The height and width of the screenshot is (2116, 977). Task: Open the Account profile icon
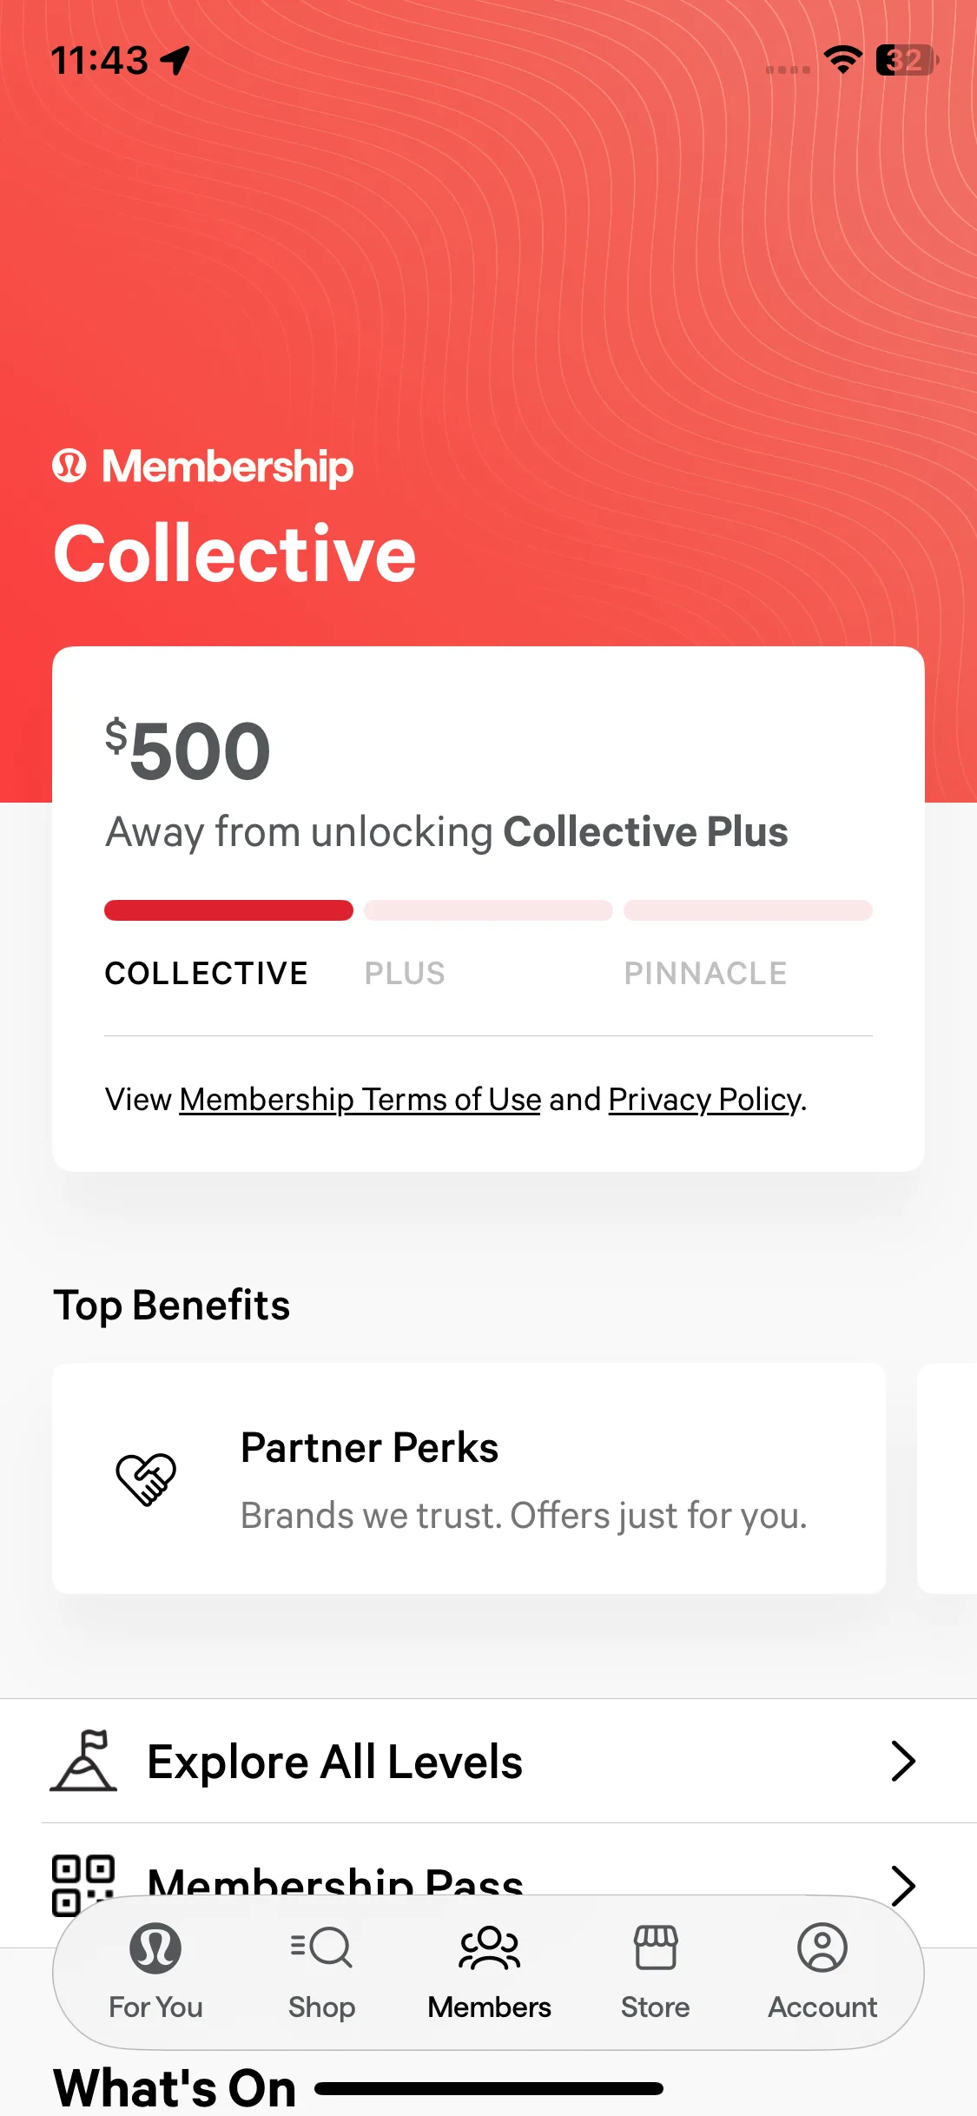tap(822, 1947)
